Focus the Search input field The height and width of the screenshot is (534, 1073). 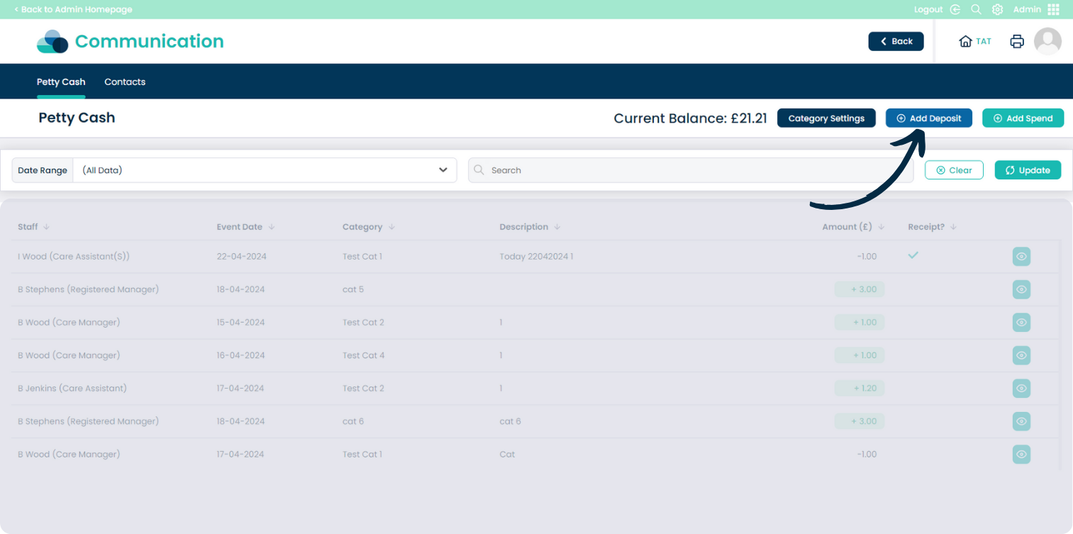click(691, 170)
